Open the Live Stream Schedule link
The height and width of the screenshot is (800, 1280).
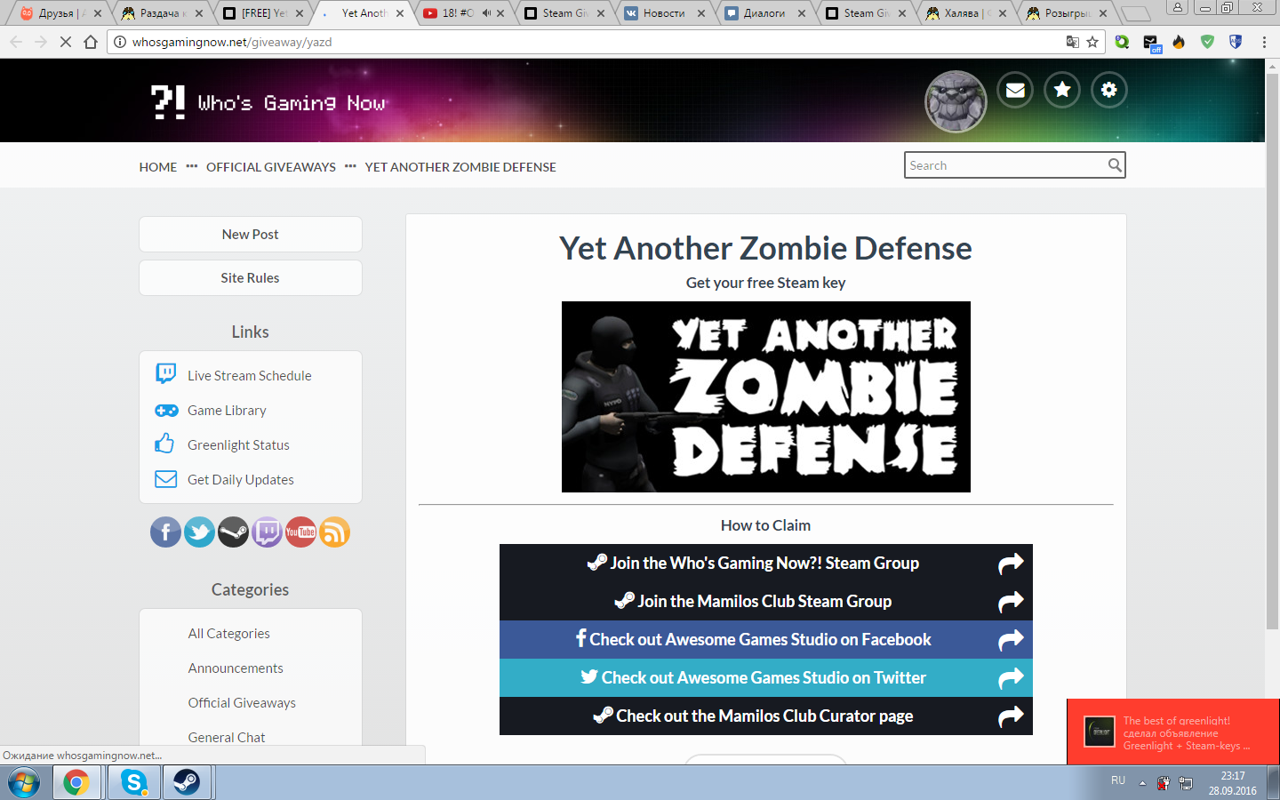click(250, 376)
